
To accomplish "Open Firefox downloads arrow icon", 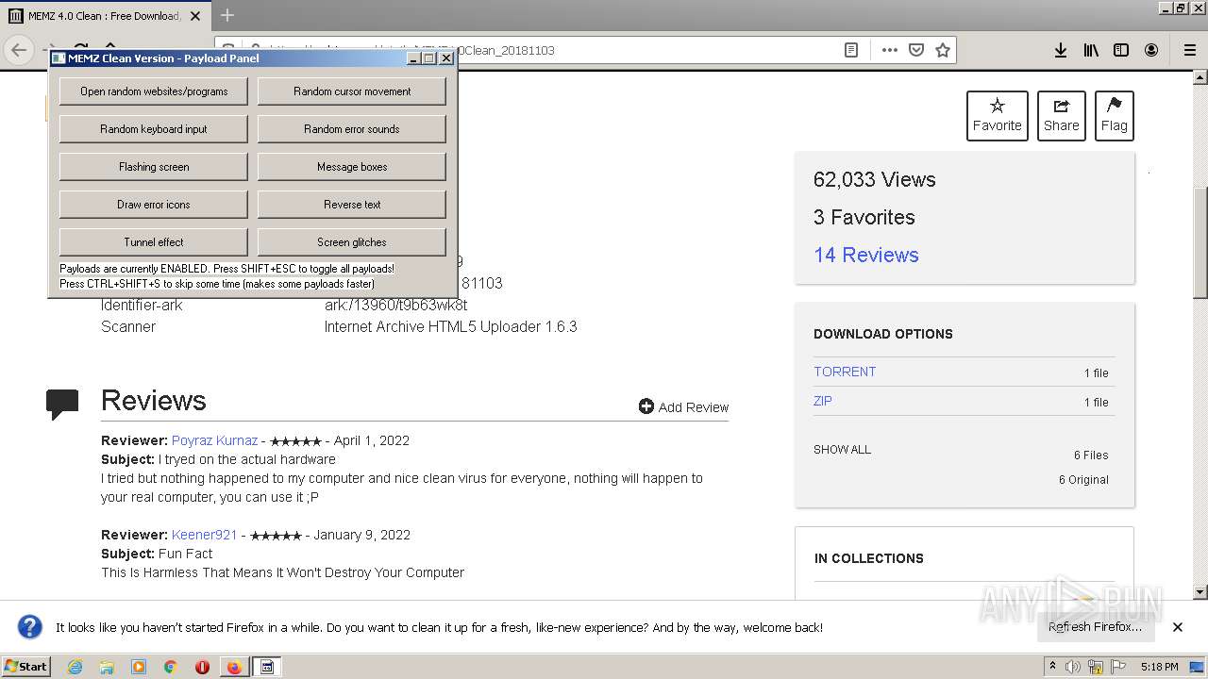I will [x=1061, y=50].
